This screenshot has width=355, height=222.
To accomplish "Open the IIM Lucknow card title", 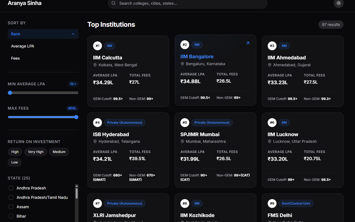I will [x=283, y=134].
